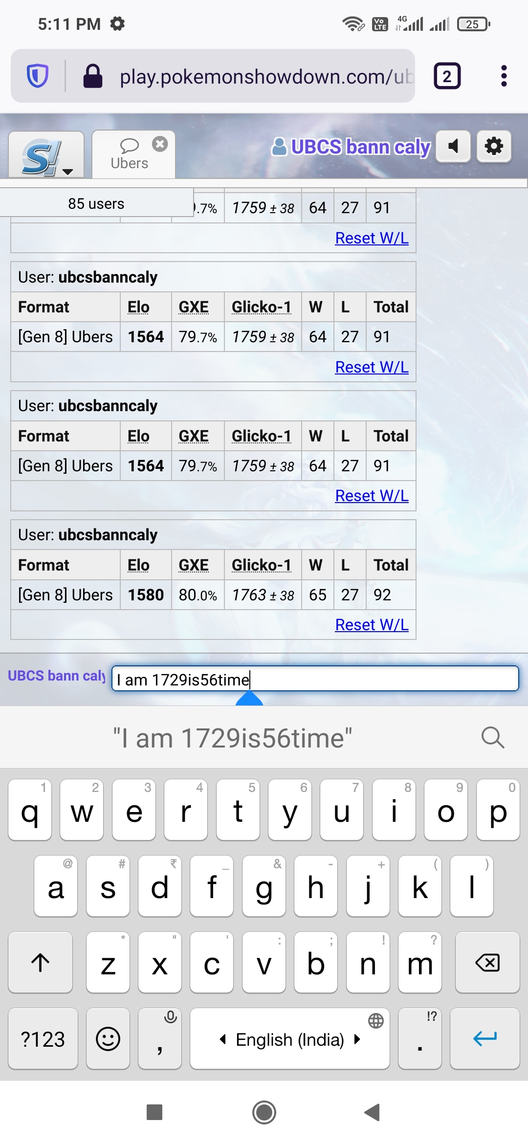Tap the Wi-Fi status icon
The width and height of the screenshot is (528, 1144).
tap(352, 23)
